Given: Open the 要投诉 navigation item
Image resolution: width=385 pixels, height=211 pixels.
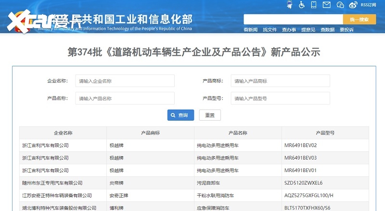Looking at the screenshot, I should tap(346, 30).
